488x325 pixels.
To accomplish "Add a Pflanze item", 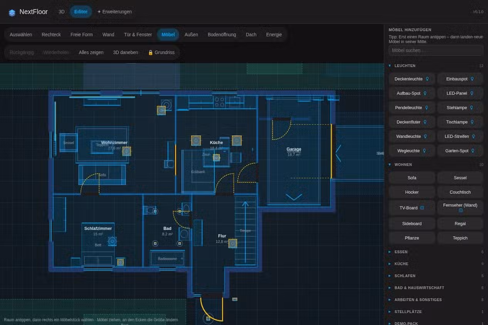I will pyautogui.click(x=412, y=238).
